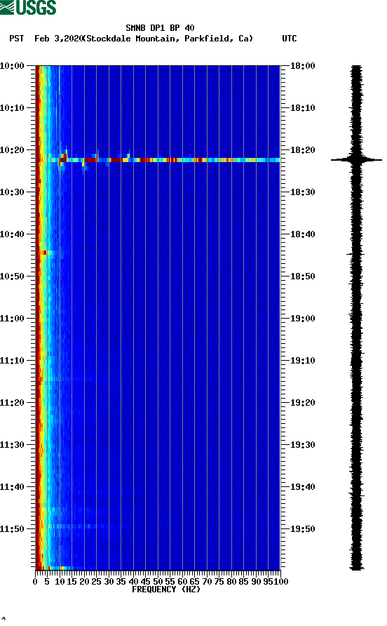Click the 18:40 UTC axis label
387x626 pixels.
pyautogui.click(x=302, y=234)
